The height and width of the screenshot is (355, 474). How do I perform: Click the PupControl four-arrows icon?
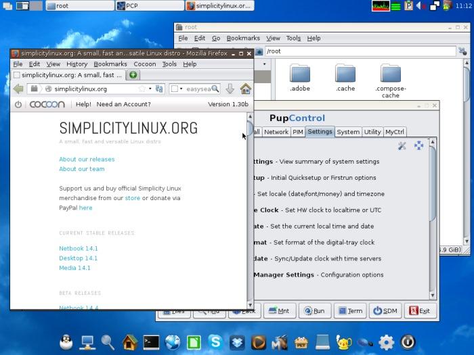[x=418, y=145]
